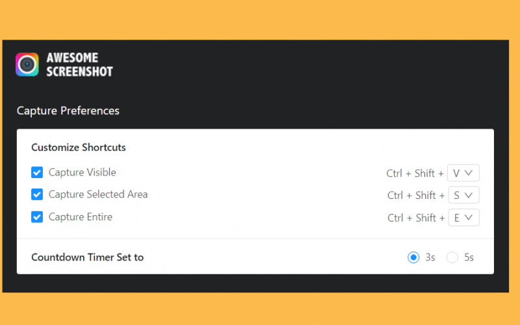Open the V shortcut key dropdown
The width and height of the screenshot is (520, 325).
point(463,173)
